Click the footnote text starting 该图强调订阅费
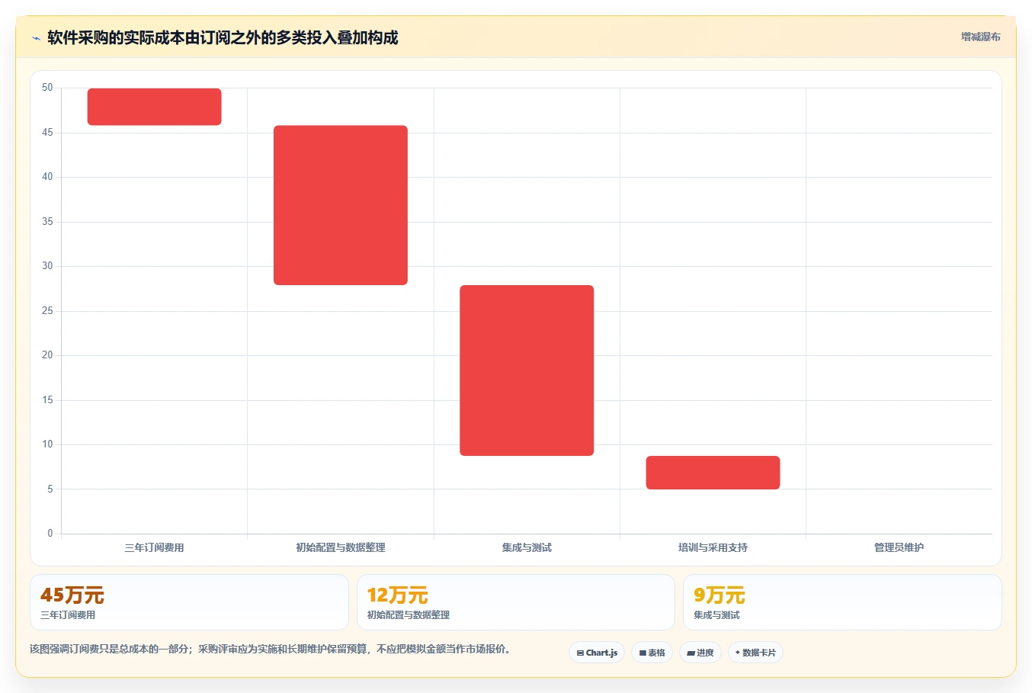Image resolution: width=1032 pixels, height=693 pixels. point(270,650)
